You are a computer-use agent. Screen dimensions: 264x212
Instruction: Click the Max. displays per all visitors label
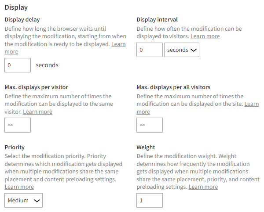[173, 87]
